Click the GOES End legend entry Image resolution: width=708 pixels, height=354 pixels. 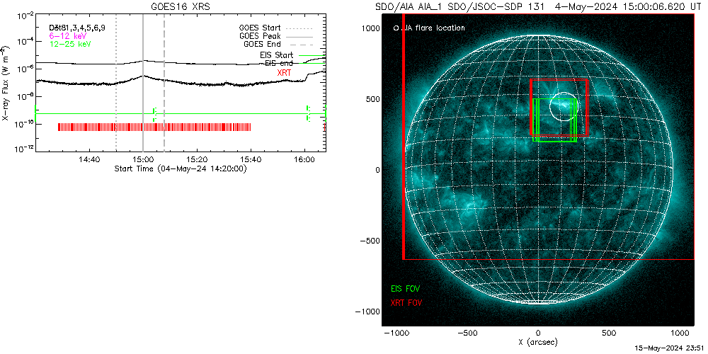click(278, 44)
